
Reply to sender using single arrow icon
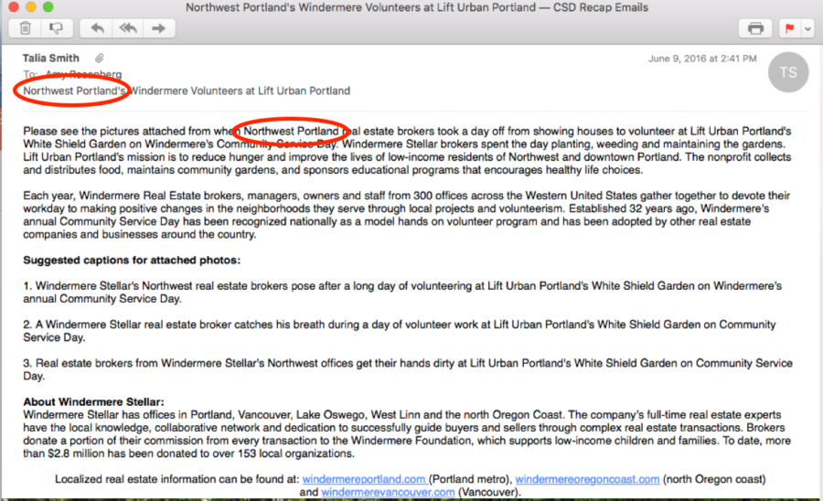97,27
